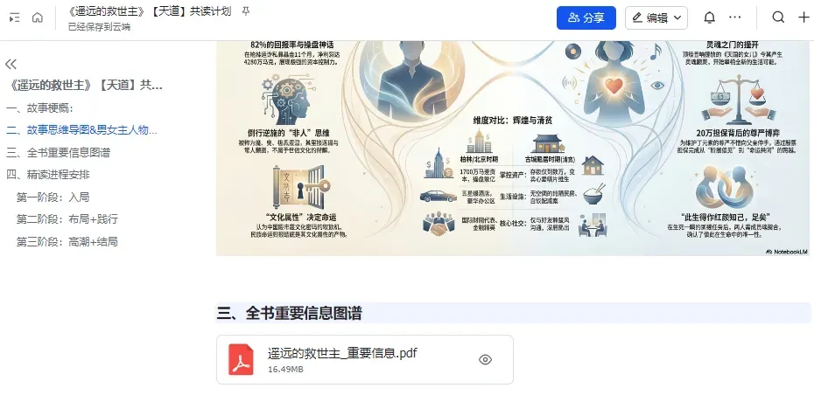Collapse the outline panel with double chevron
Viewport: 814px width, 395px height.
tap(11, 64)
